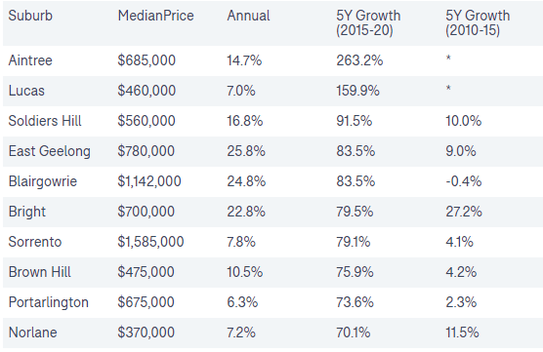The height and width of the screenshot is (352, 543).
Task: Select the MedianPrice column header
Action: pos(155,16)
